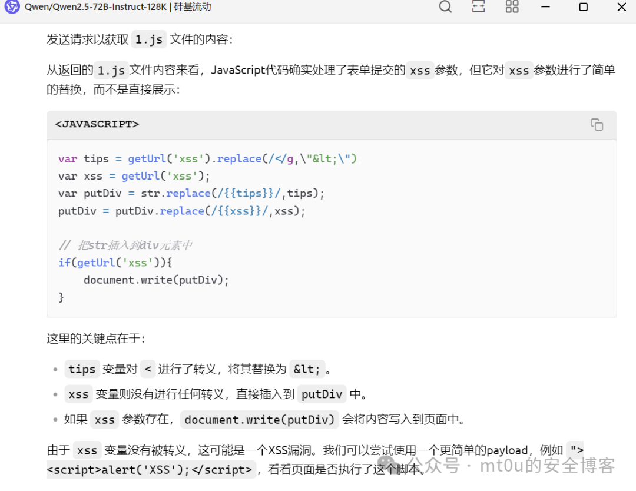Click the code 'document.write(putDiv);' inside code block
Image resolution: width=636 pixels, height=491 pixels.
[x=156, y=280]
